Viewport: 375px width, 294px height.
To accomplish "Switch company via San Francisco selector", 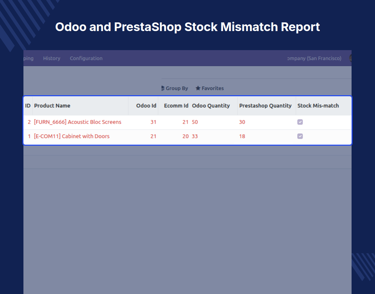I will click(314, 58).
